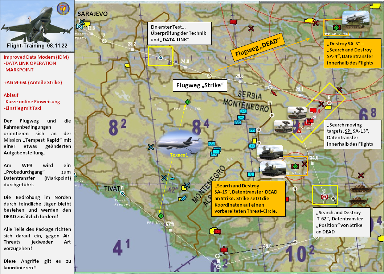Click the Flugweg „Strike“ label

(200, 86)
